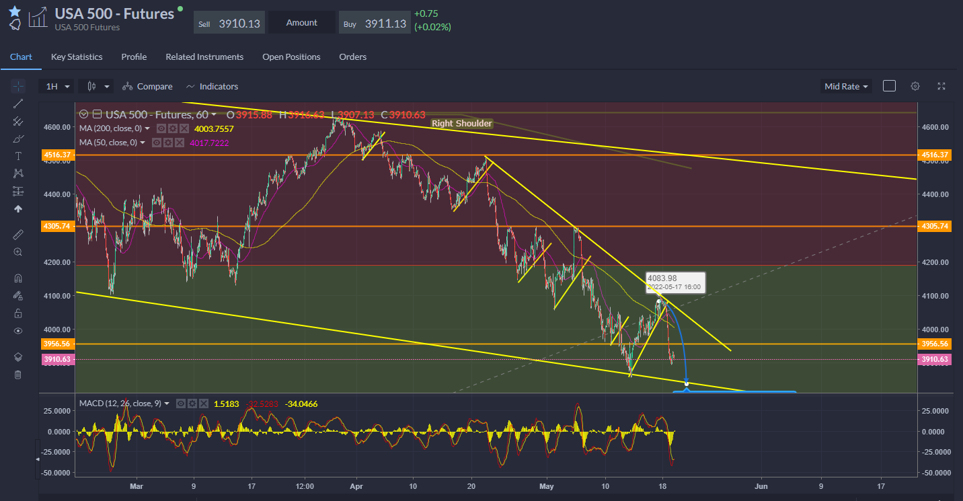The image size is (963, 501).
Task: Enter fullscreen chart mode
Action: (x=941, y=86)
